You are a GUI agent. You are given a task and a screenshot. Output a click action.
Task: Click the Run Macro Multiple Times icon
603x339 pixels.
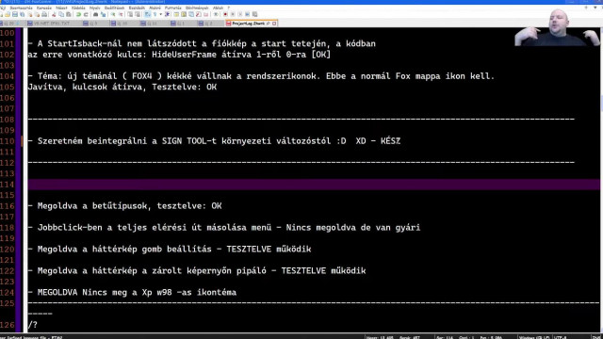[247, 15]
